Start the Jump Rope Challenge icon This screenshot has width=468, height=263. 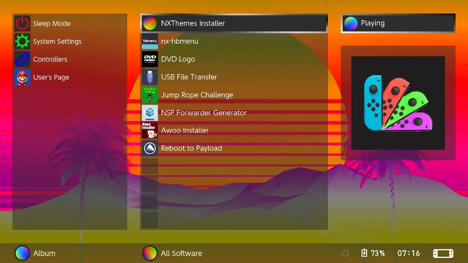(150, 95)
